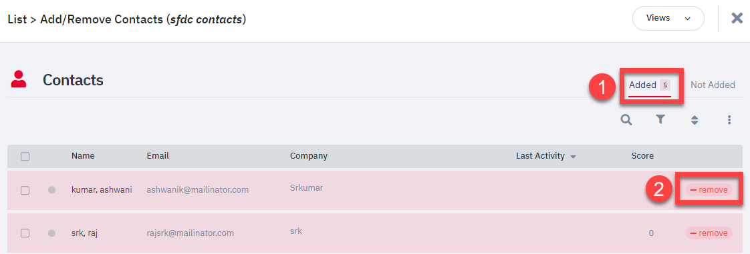This screenshot has width=750, height=254.
Task: Switch to the Not Added tab
Action: (713, 85)
